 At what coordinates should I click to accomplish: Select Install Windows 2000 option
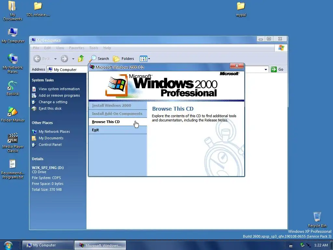(118, 105)
